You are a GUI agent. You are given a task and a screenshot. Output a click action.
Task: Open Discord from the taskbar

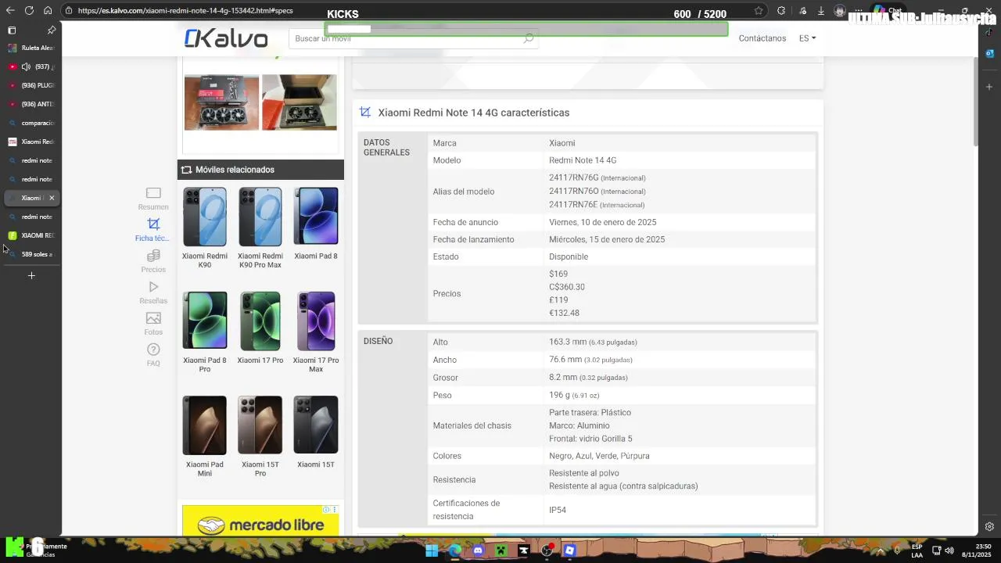[478, 550]
